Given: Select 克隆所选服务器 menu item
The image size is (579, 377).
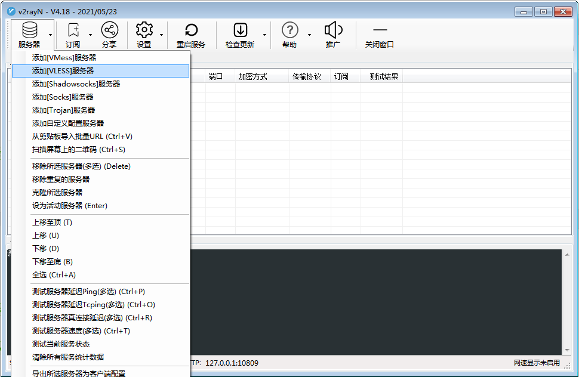Looking at the screenshot, I should click(100, 193).
